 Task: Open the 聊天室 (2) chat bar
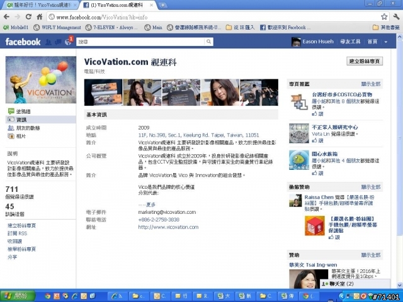(x=355, y=284)
